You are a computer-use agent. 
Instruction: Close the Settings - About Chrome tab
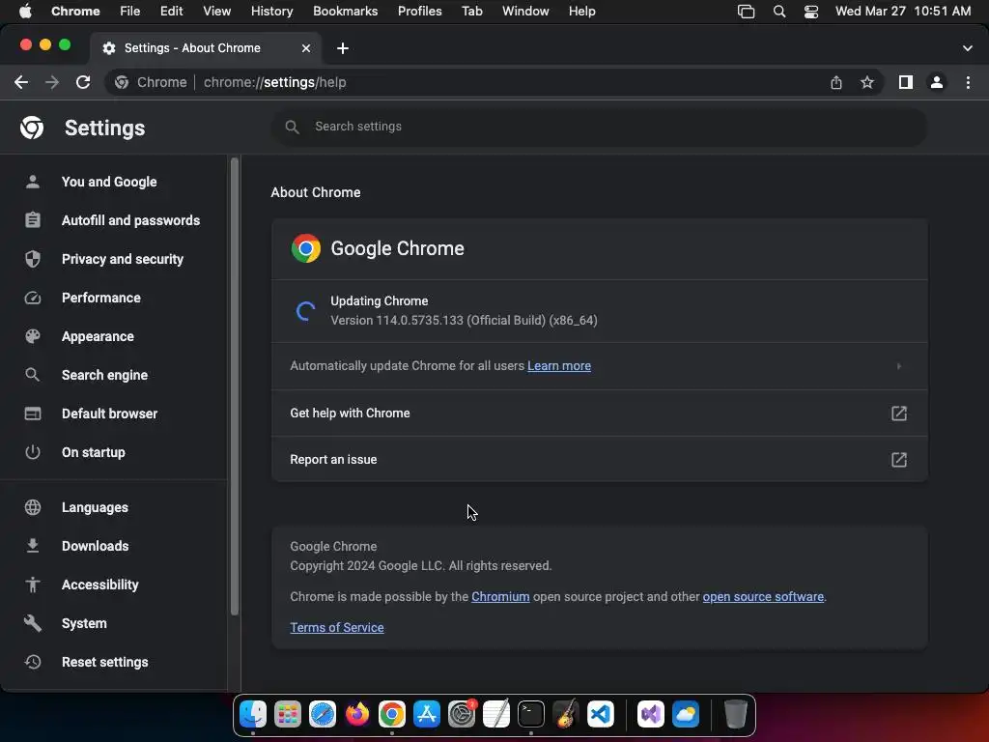coord(306,48)
